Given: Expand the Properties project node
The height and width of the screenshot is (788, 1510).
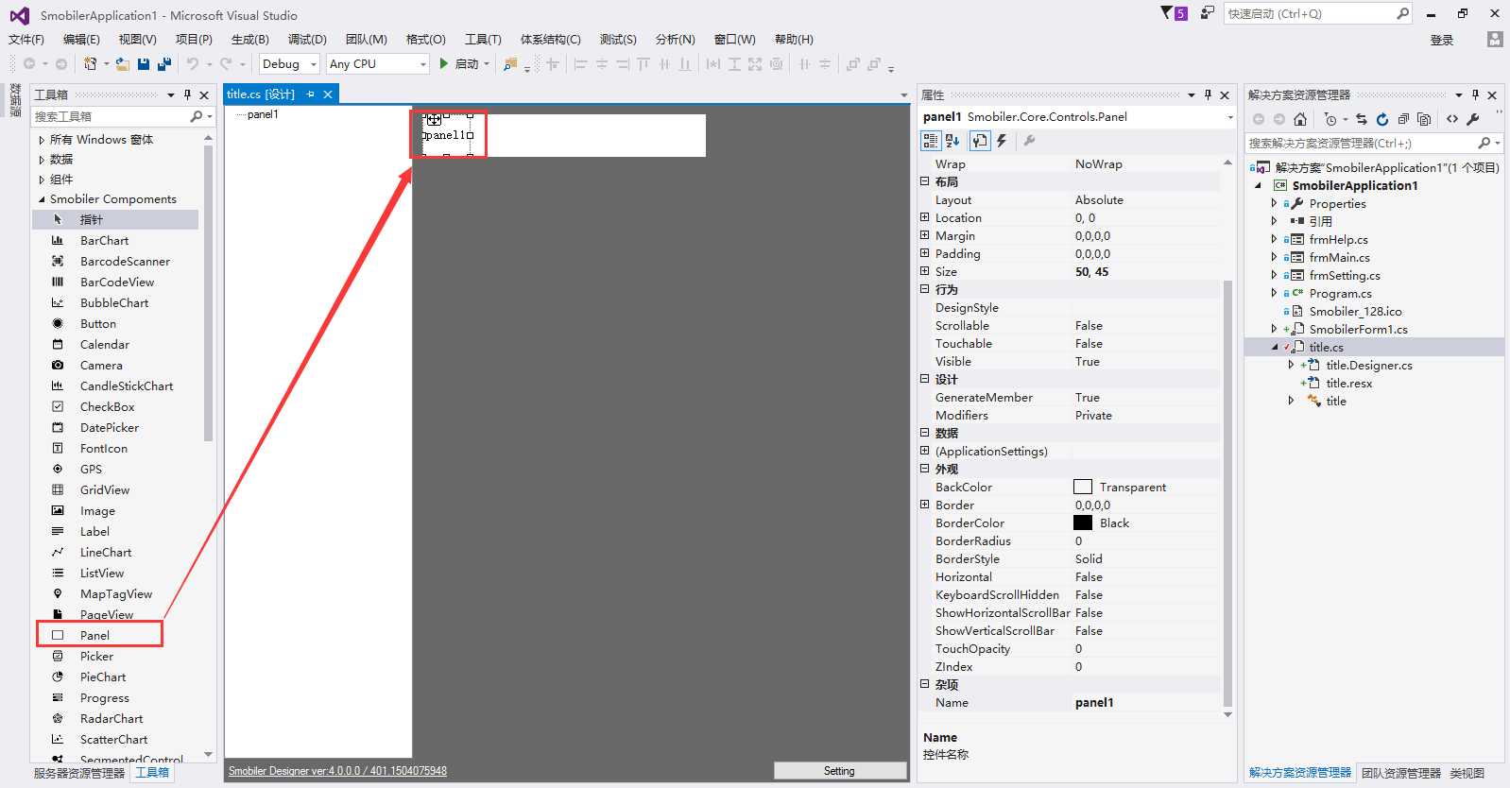Looking at the screenshot, I should coord(1274,203).
